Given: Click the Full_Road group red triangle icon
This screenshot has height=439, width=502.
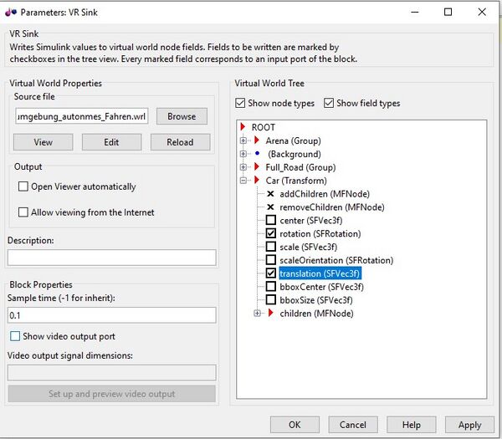Looking at the screenshot, I should tap(257, 167).
